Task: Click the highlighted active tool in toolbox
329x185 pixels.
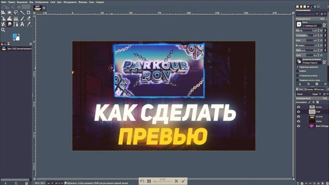Action: tap(9, 24)
